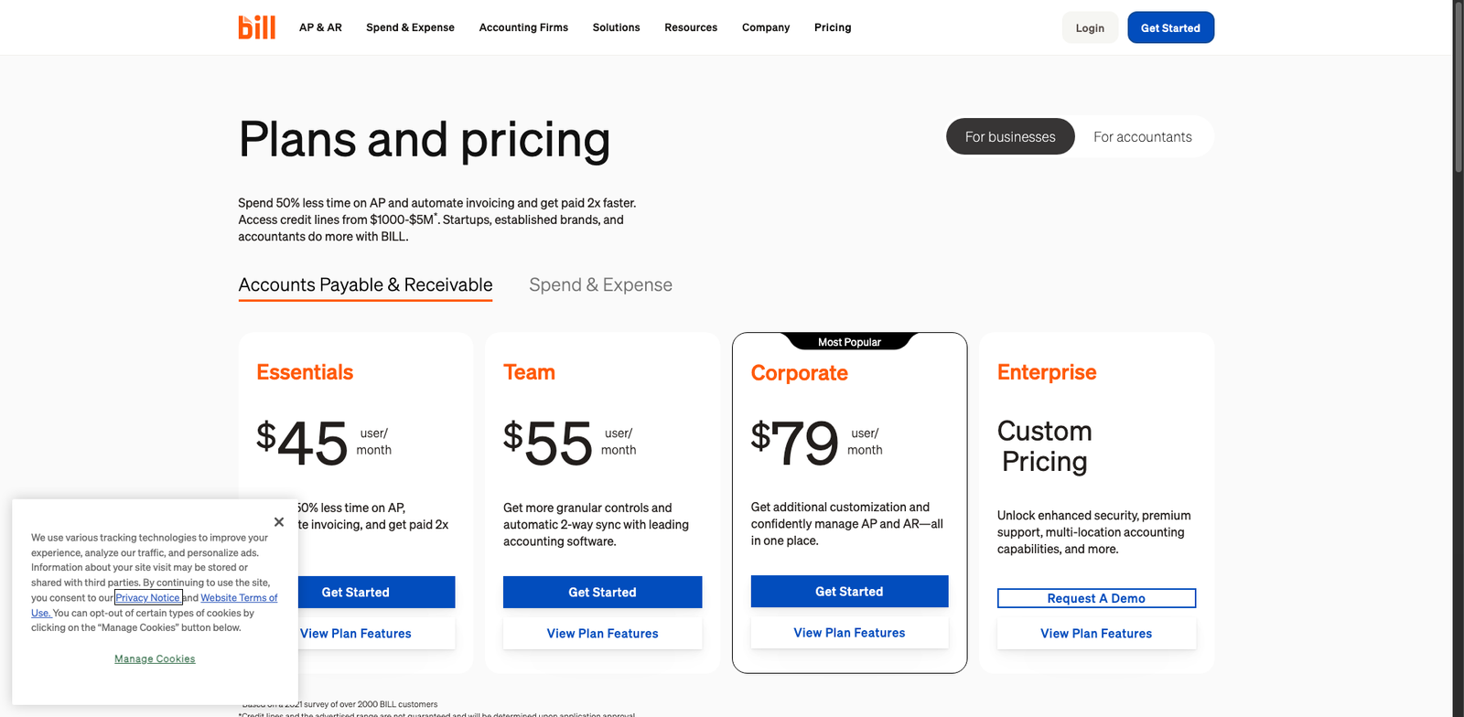
Task: Open the Privacy Notice link
Action: click(x=147, y=598)
